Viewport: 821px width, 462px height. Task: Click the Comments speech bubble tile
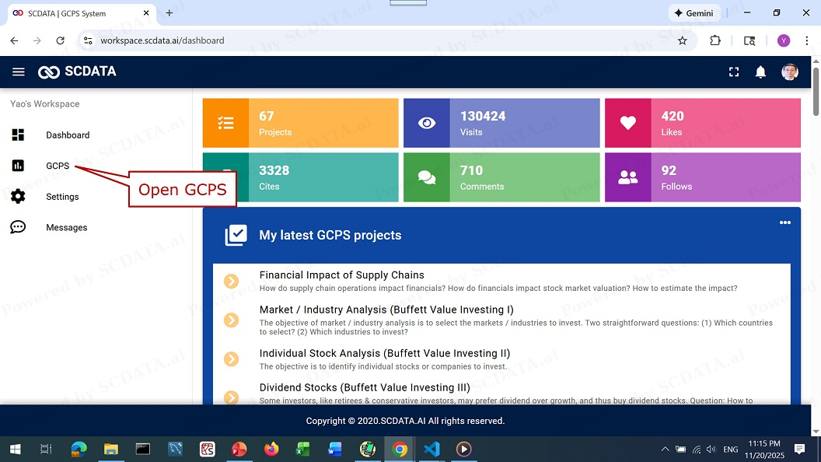pyautogui.click(x=427, y=177)
